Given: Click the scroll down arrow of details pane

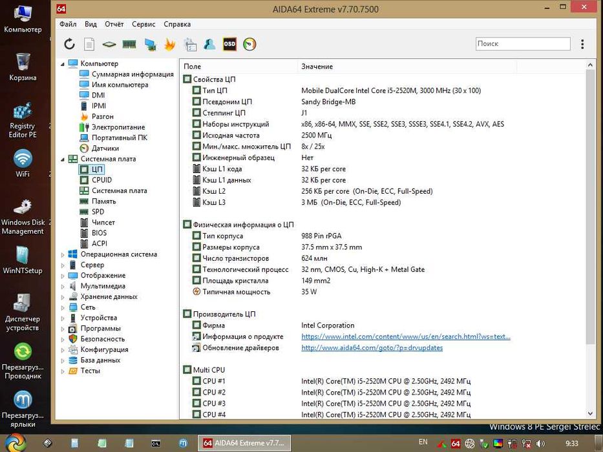Looking at the screenshot, I should click(x=590, y=413).
